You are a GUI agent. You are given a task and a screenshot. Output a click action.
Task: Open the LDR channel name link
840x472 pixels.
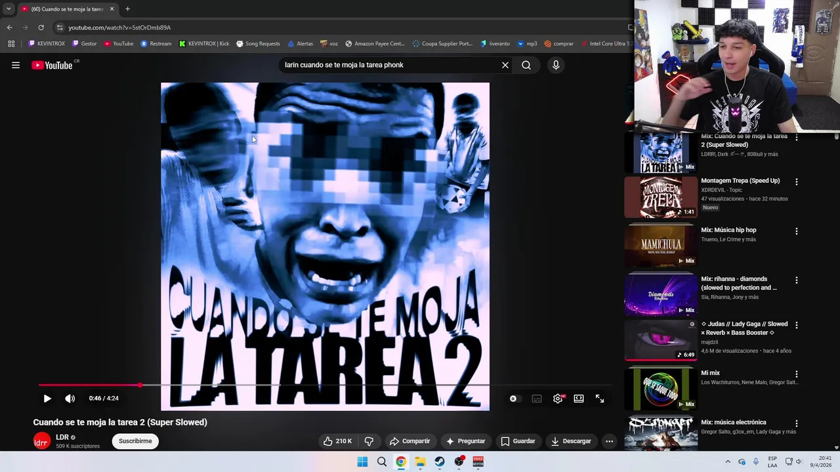pos(62,437)
